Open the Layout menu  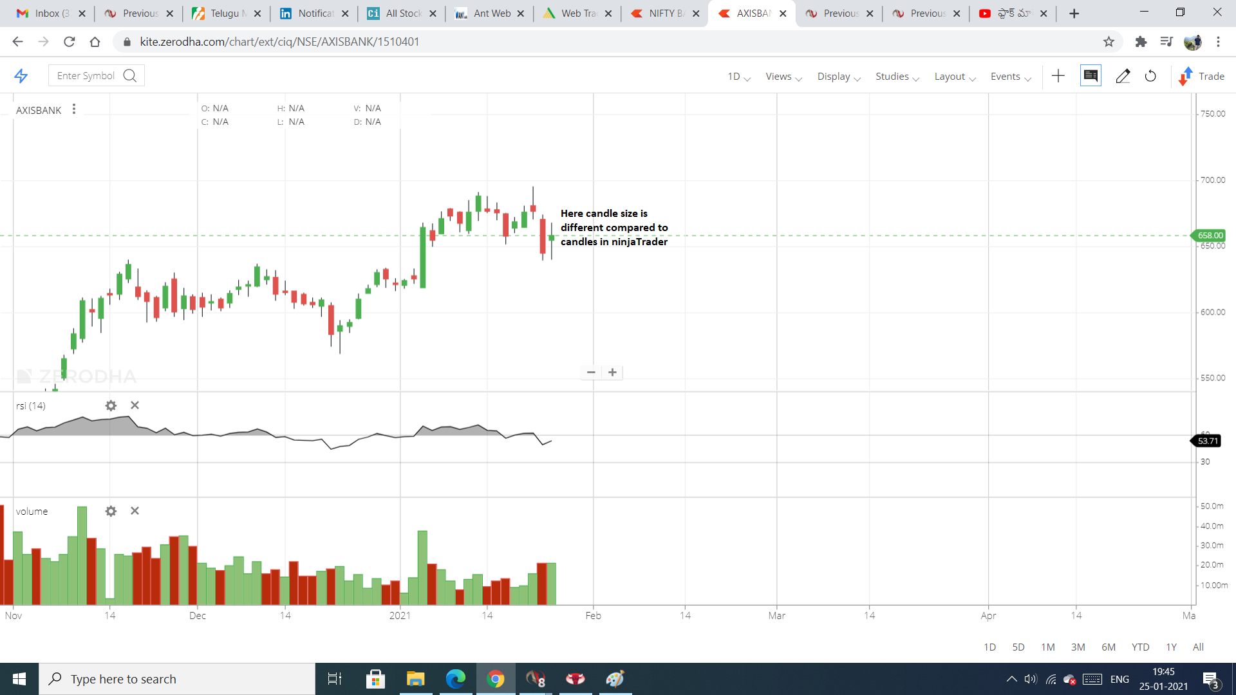[955, 77]
